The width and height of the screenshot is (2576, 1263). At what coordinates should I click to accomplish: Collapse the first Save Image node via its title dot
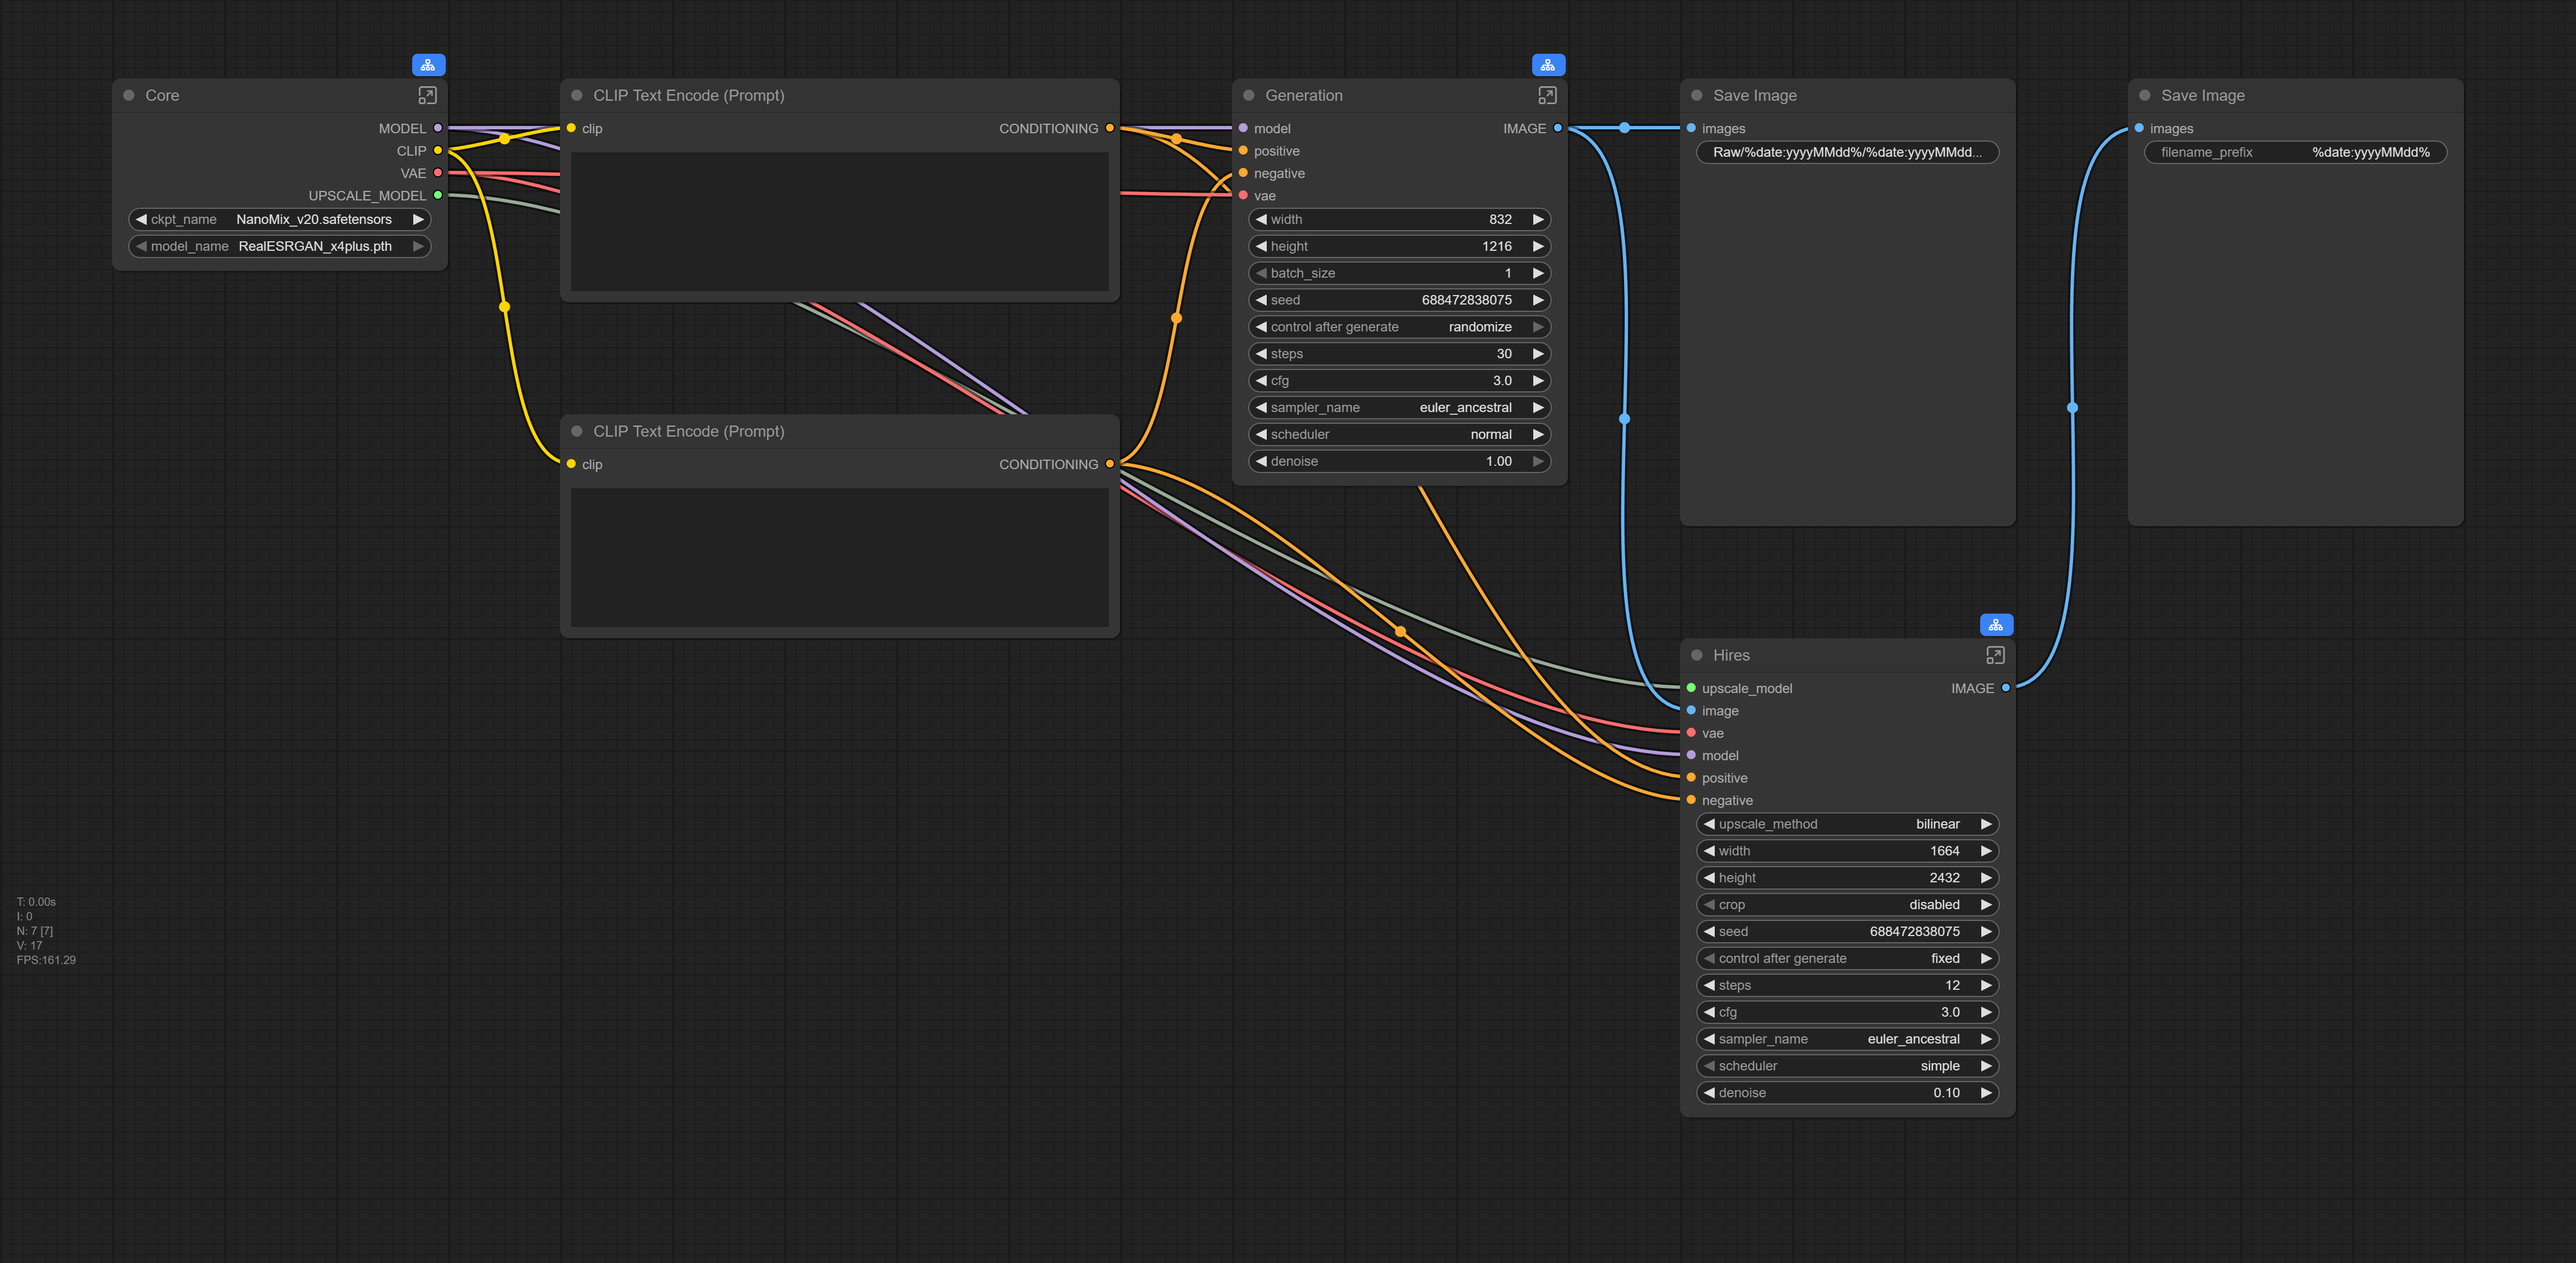point(1696,95)
